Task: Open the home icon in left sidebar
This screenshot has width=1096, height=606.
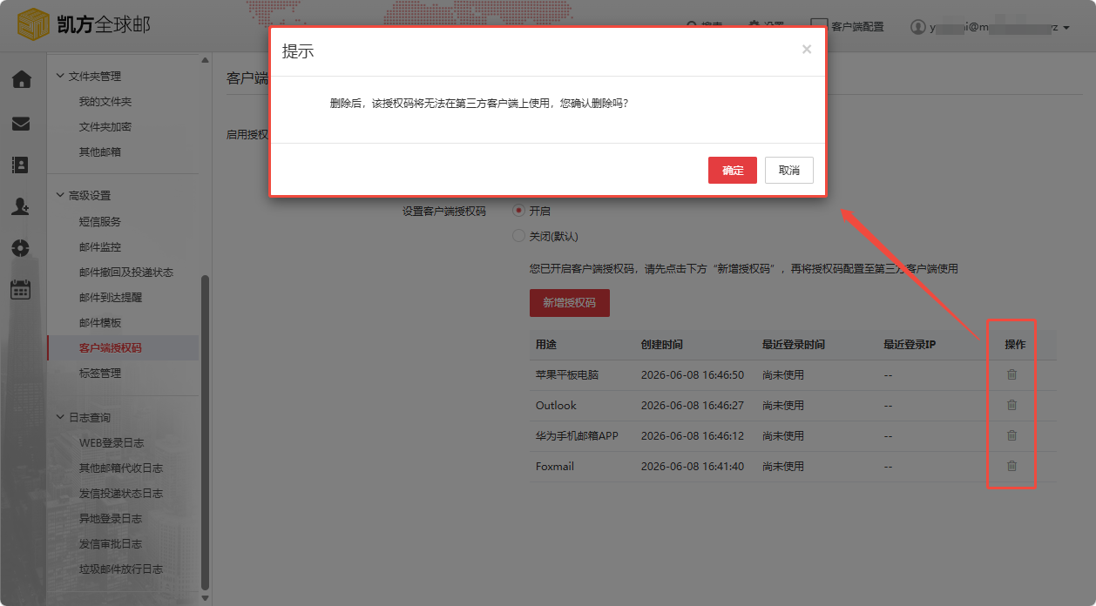Action: click(x=21, y=80)
